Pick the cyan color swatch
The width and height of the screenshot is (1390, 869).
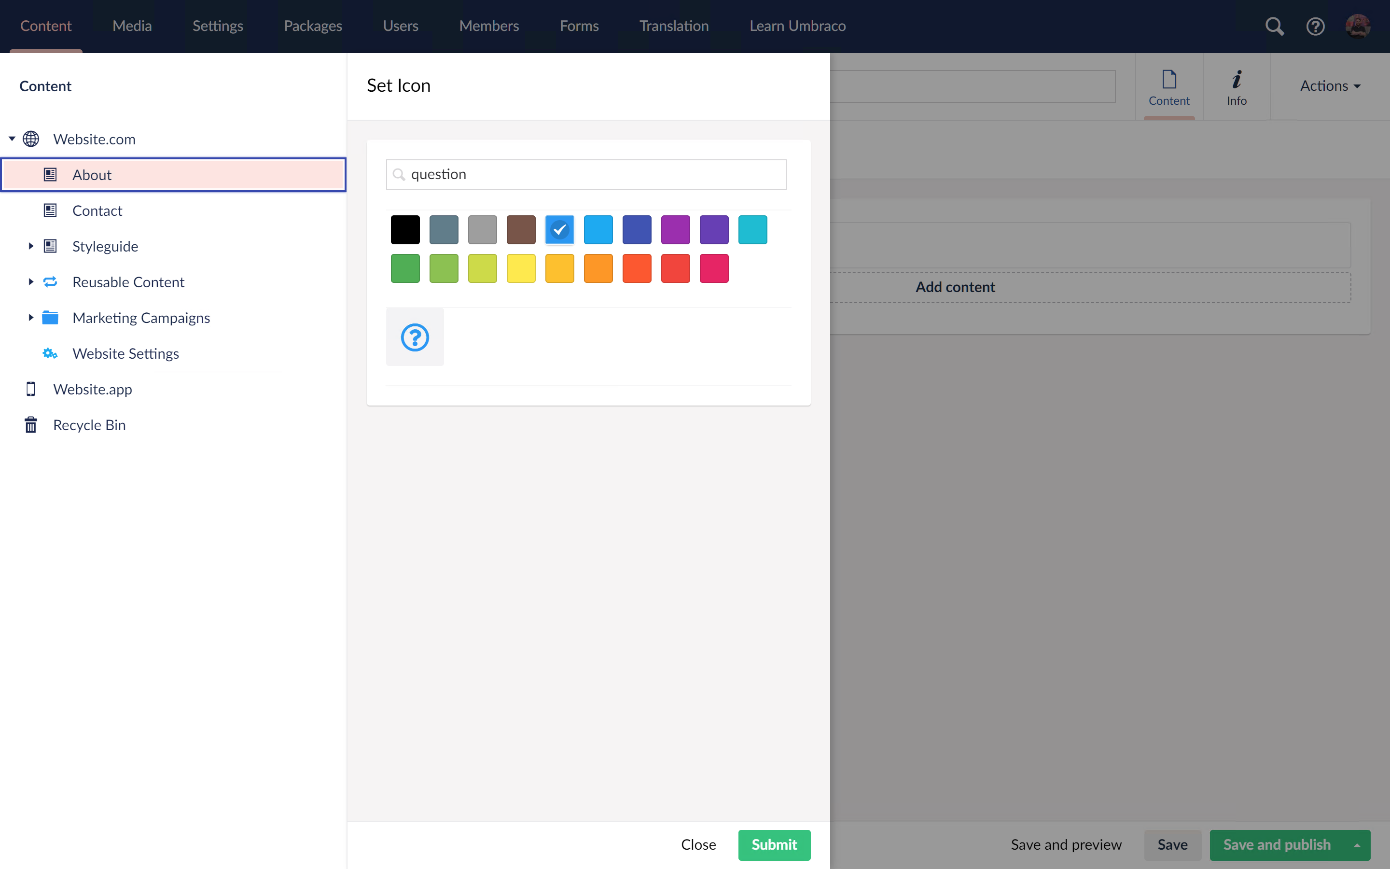coord(752,230)
